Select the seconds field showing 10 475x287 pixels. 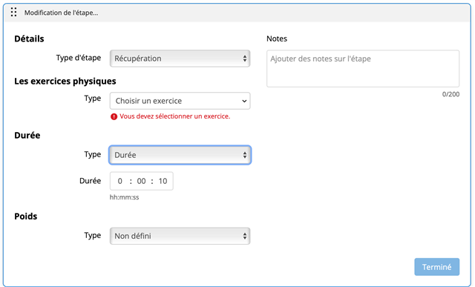coord(163,181)
